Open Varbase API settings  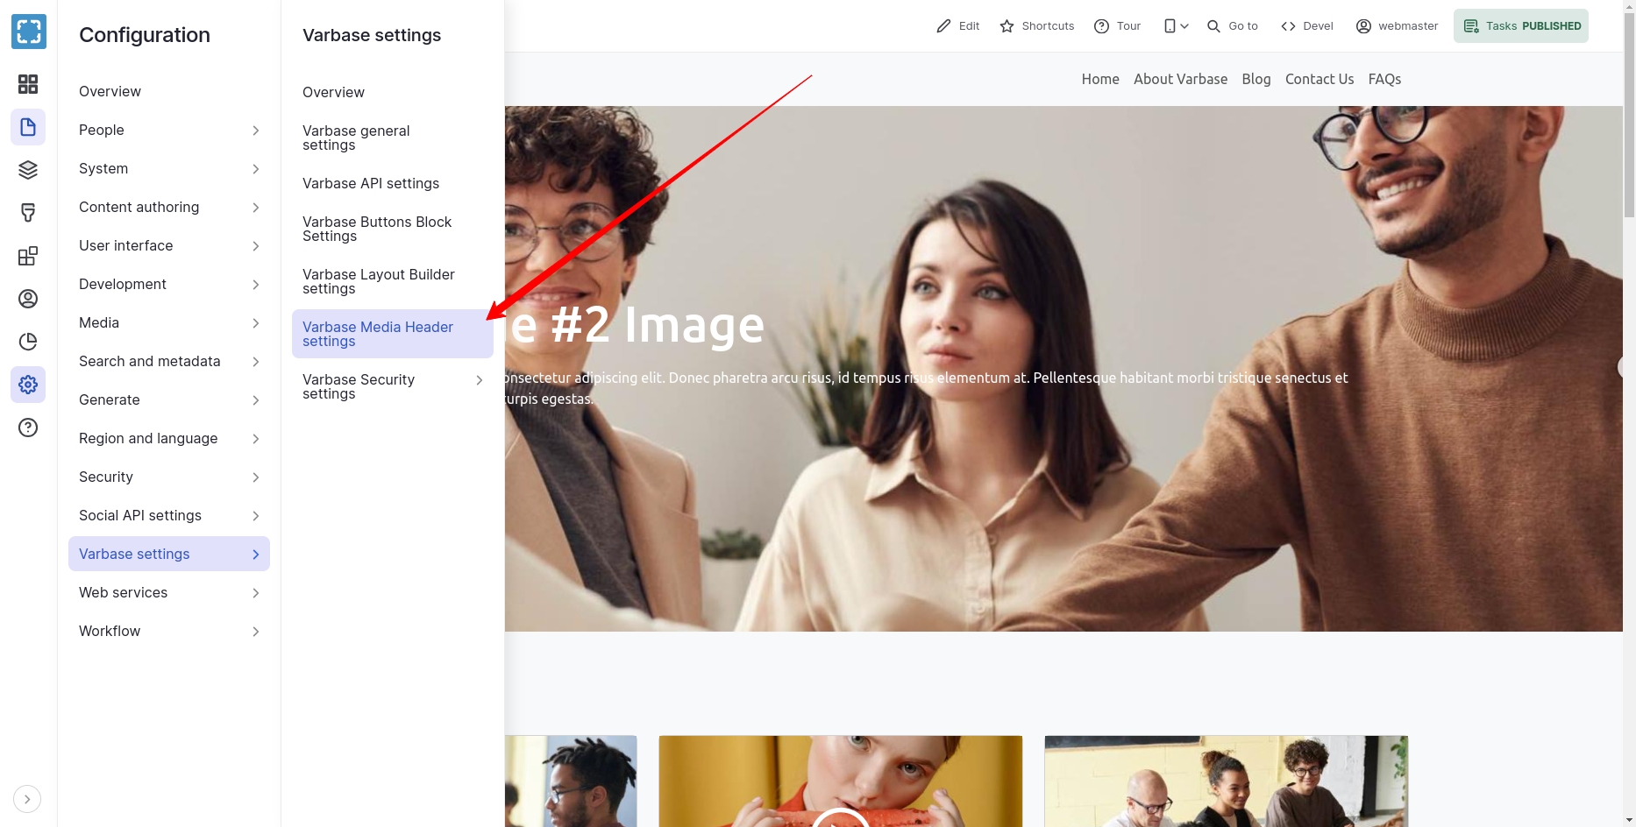(x=371, y=184)
